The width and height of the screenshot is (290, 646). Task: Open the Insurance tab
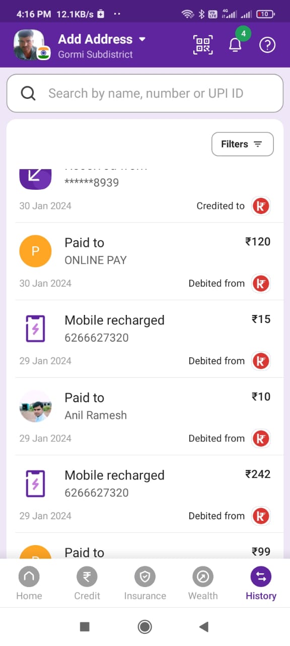tap(145, 583)
